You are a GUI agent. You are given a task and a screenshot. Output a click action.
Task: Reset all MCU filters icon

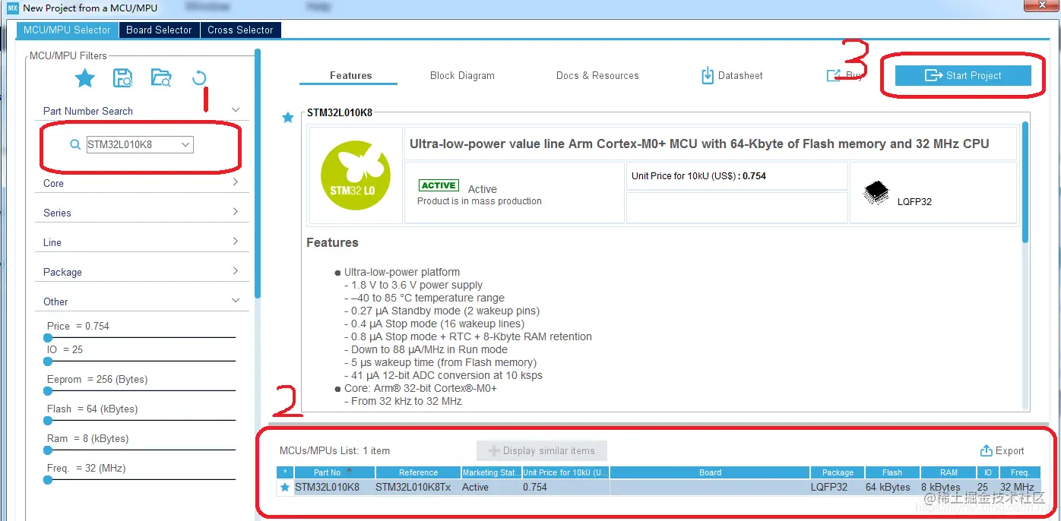[x=199, y=77]
